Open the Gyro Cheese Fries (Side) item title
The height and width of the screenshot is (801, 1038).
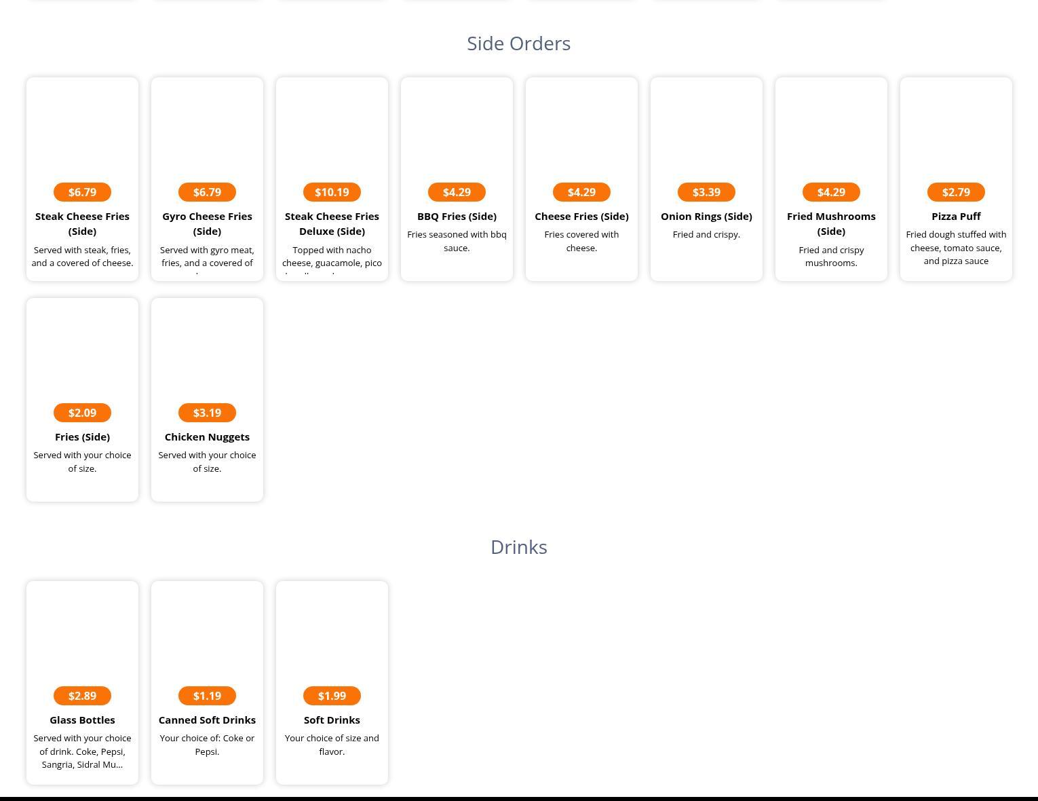point(207,223)
